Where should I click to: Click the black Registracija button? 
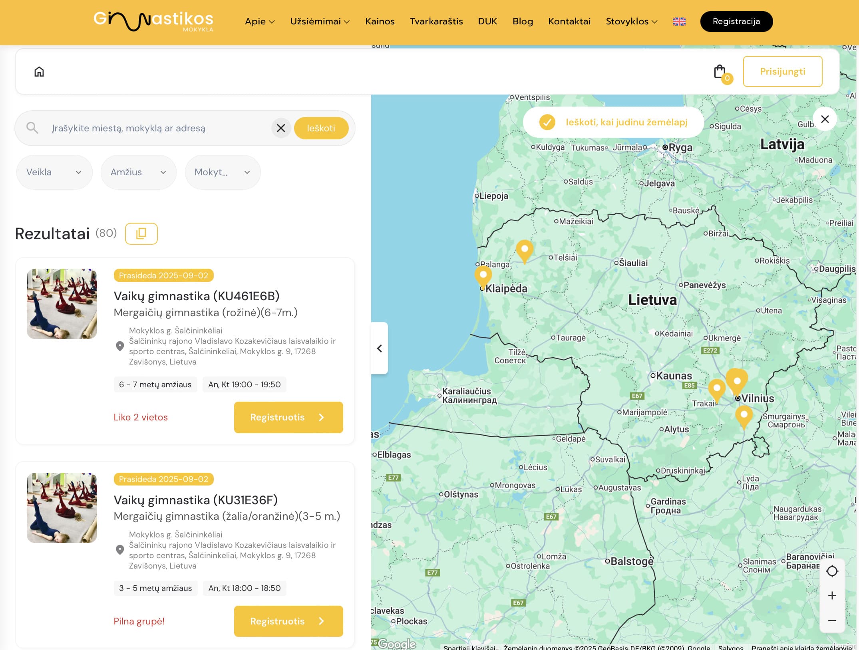click(x=736, y=22)
